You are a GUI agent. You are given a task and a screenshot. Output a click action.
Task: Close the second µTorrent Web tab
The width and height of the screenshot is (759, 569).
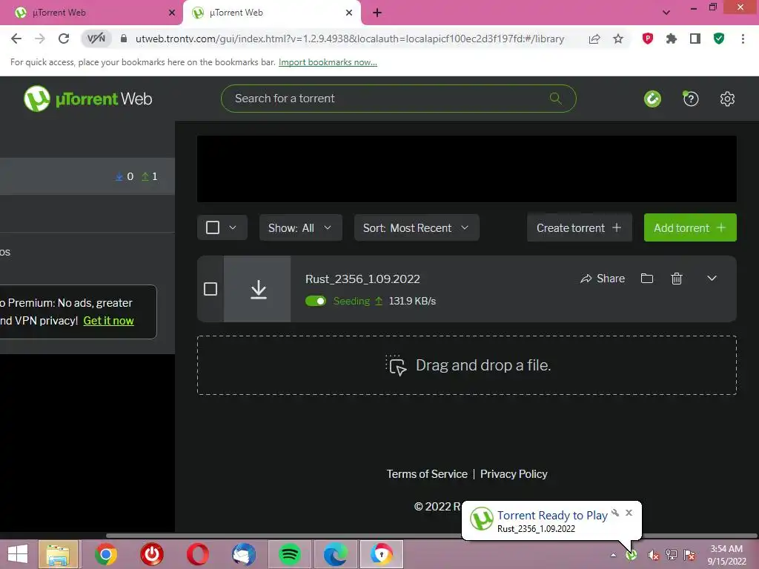[x=349, y=13]
